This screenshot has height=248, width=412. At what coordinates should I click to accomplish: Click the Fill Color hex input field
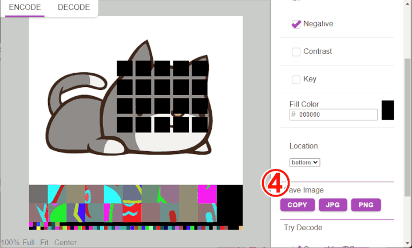tap(334, 115)
